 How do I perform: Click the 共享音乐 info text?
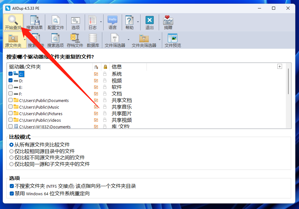point(122,107)
